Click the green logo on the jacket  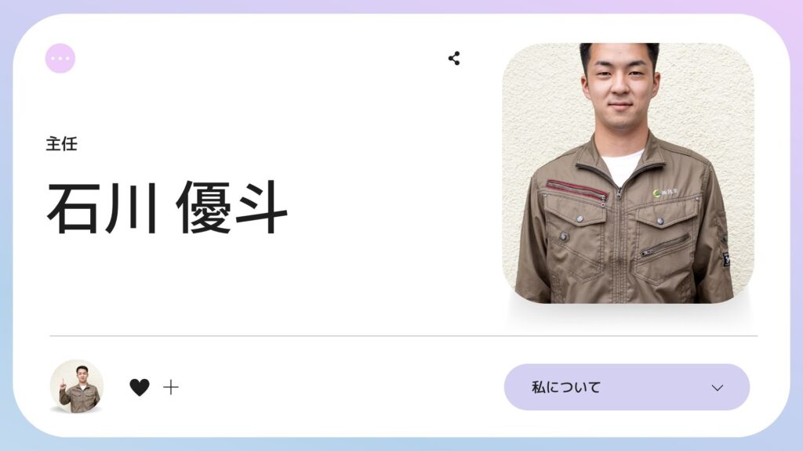pyautogui.click(x=656, y=193)
